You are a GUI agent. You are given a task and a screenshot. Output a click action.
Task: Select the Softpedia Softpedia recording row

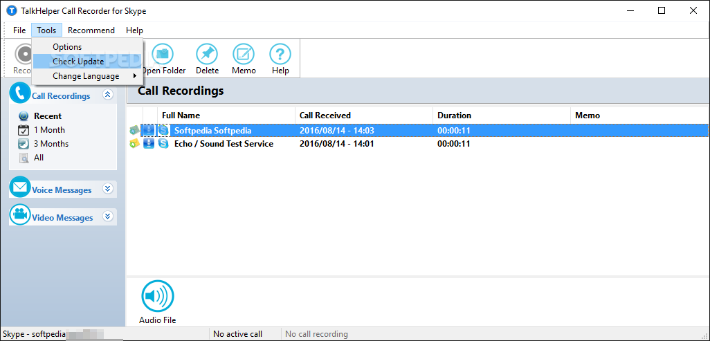click(x=417, y=131)
